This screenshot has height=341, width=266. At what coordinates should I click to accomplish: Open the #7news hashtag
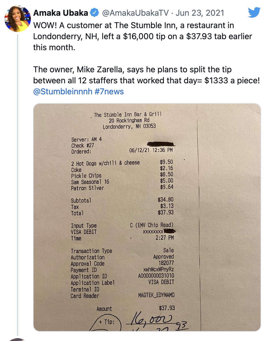pos(109,91)
